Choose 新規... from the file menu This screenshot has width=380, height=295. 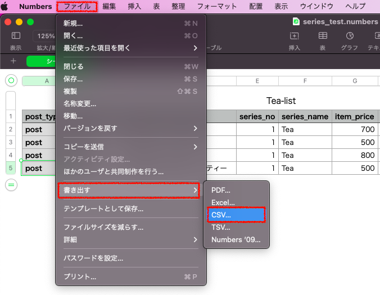point(131,23)
